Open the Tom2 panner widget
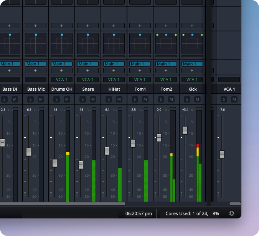The width and height of the screenshot is (259, 236). click(166, 44)
